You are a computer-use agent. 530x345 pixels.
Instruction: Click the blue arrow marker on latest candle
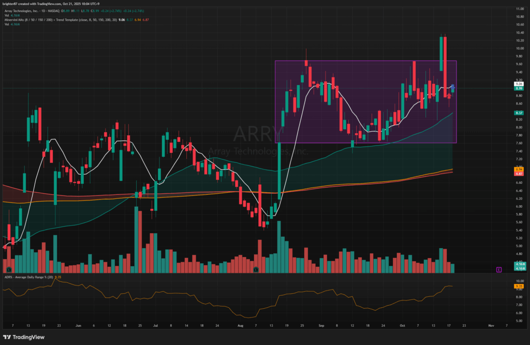click(x=454, y=85)
